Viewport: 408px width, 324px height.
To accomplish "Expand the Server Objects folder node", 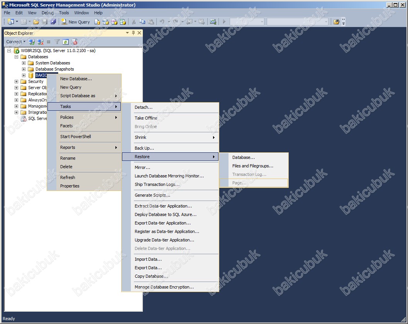I will tap(16, 88).
